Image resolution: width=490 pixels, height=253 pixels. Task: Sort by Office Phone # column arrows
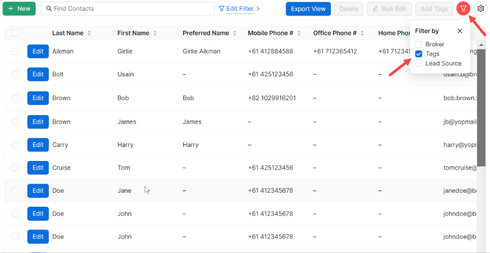coord(362,33)
